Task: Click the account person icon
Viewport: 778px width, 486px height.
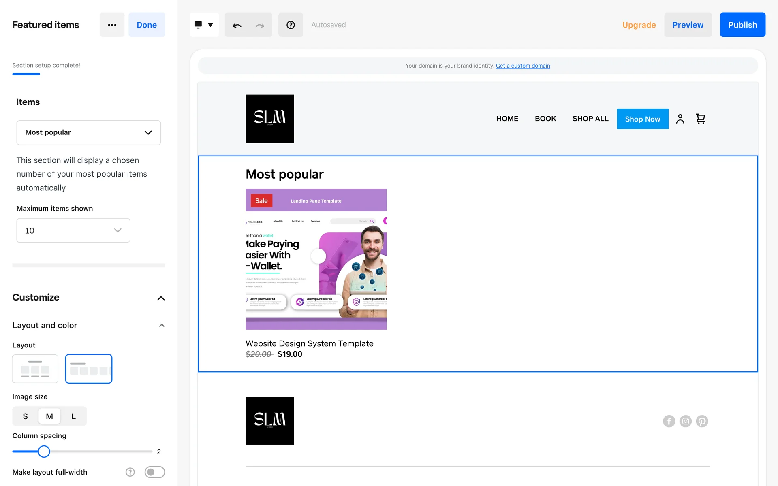Action: [680, 119]
